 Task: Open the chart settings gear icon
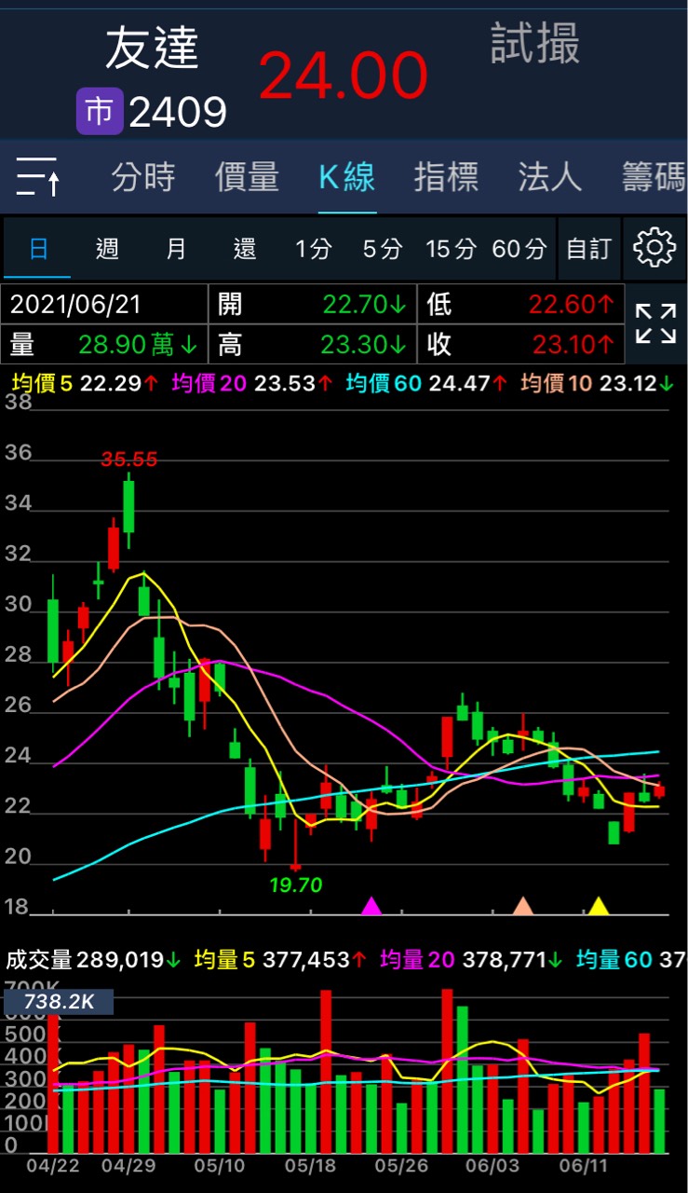tap(654, 248)
